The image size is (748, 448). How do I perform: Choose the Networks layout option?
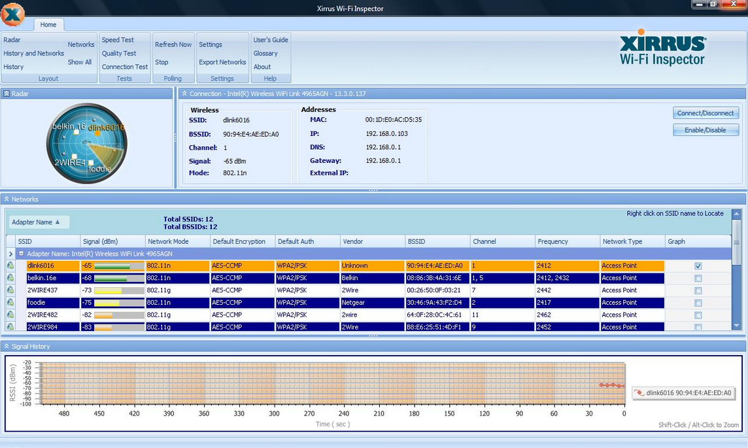tap(81, 44)
